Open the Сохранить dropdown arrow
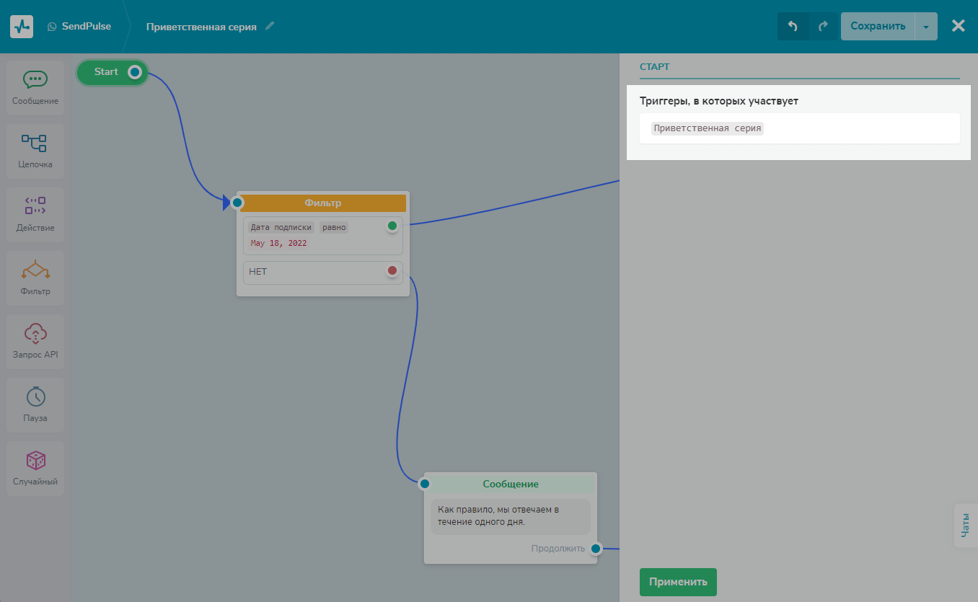This screenshot has height=602, width=978. 926,27
